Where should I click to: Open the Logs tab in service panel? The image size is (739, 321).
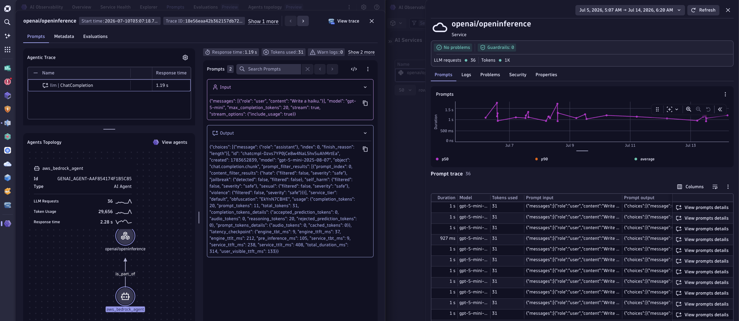[x=466, y=75]
